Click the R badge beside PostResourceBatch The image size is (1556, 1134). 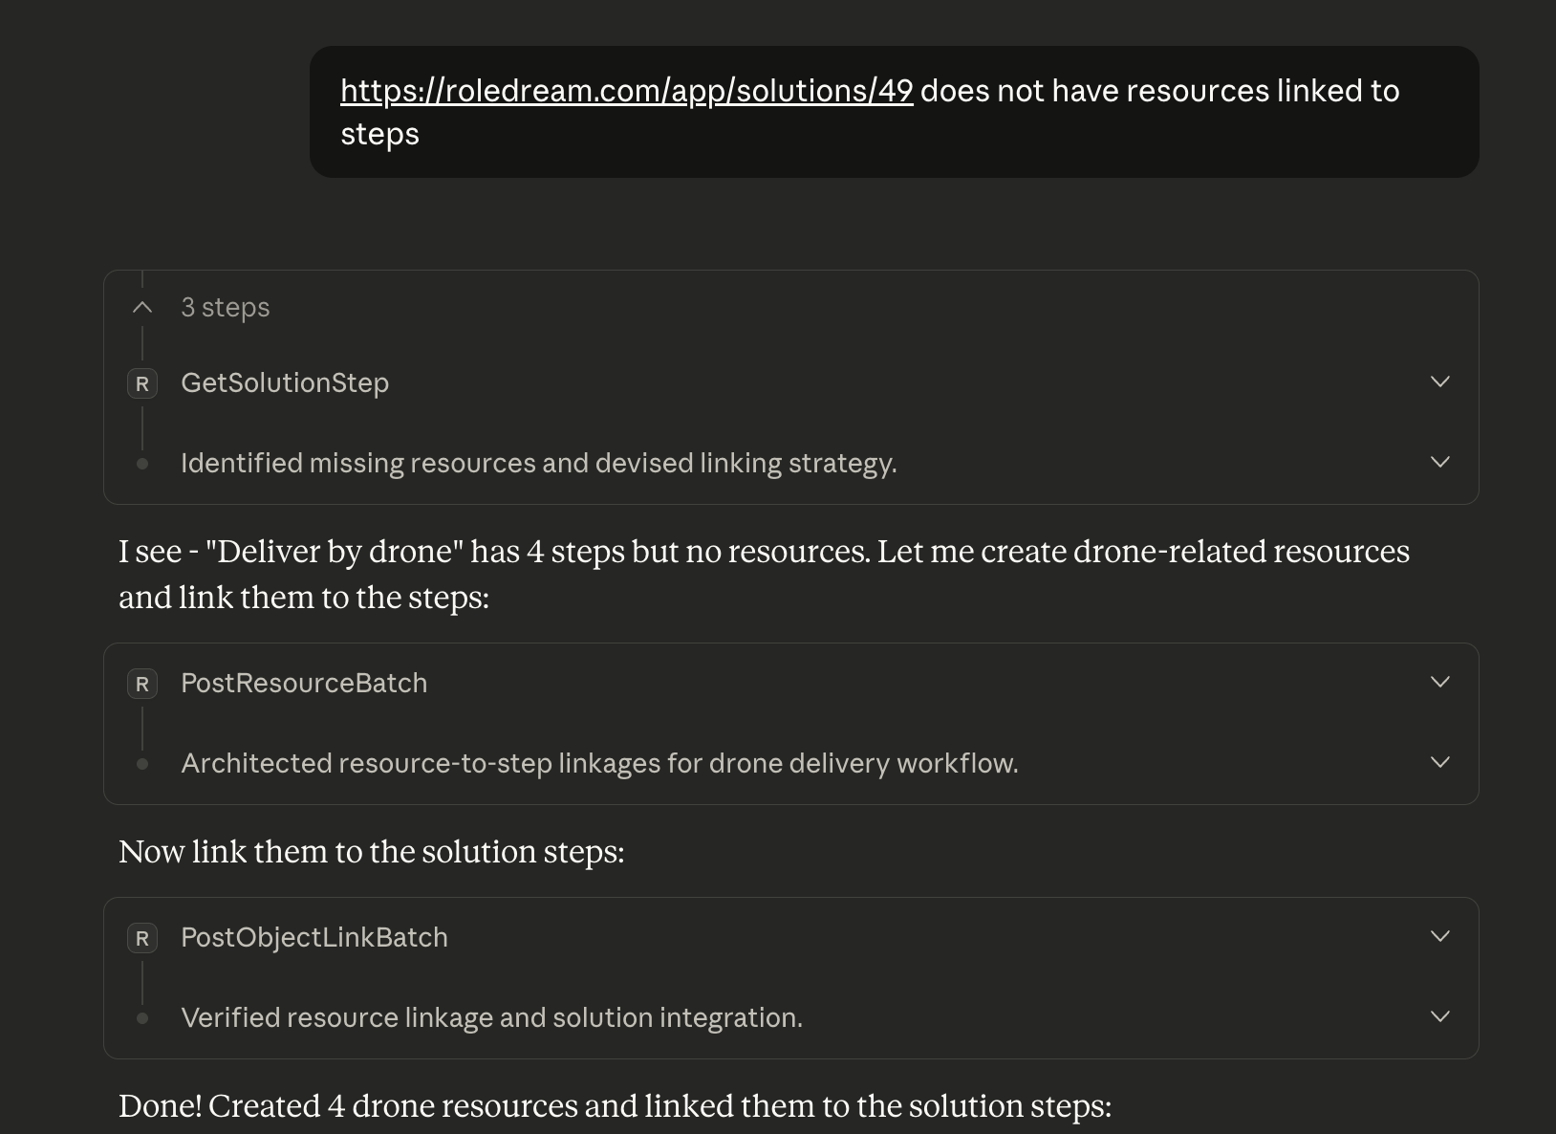(x=141, y=683)
